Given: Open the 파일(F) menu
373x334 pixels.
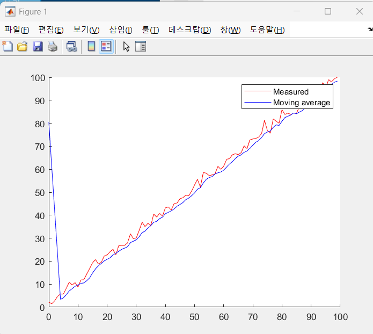Looking at the screenshot, I should [17, 30].
